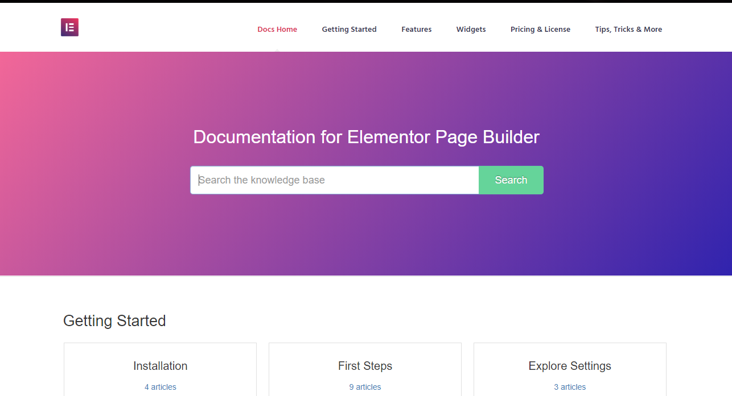Click the 9 articles link under First Steps
The height and width of the screenshot is (396, 732).
click(365, 386)
